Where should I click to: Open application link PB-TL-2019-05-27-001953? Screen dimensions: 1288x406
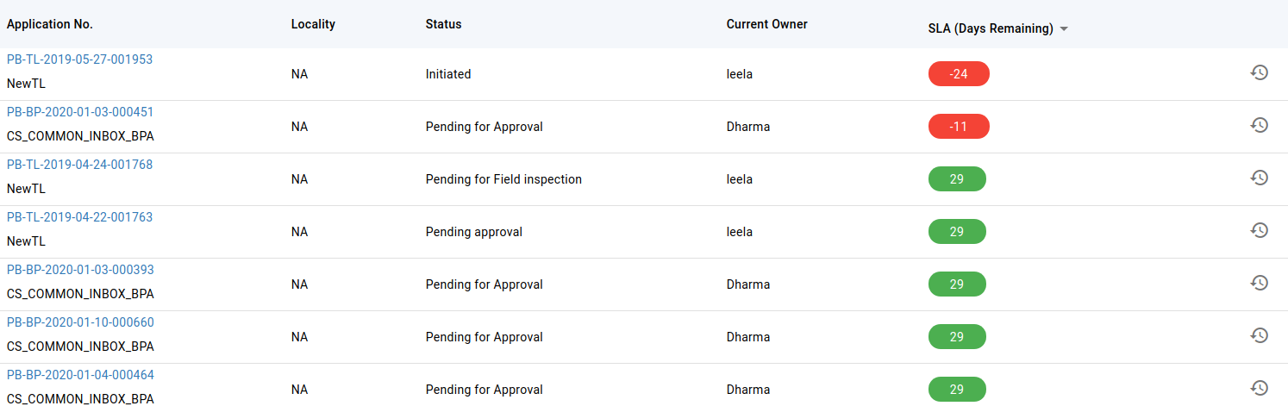click(79, 59)
